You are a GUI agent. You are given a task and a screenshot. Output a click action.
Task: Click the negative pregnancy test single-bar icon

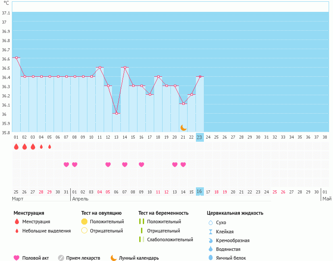coord(141,230)
